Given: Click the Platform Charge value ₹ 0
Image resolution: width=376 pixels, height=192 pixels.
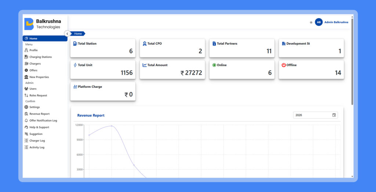Looking at the screenshot, I should 129,95.
